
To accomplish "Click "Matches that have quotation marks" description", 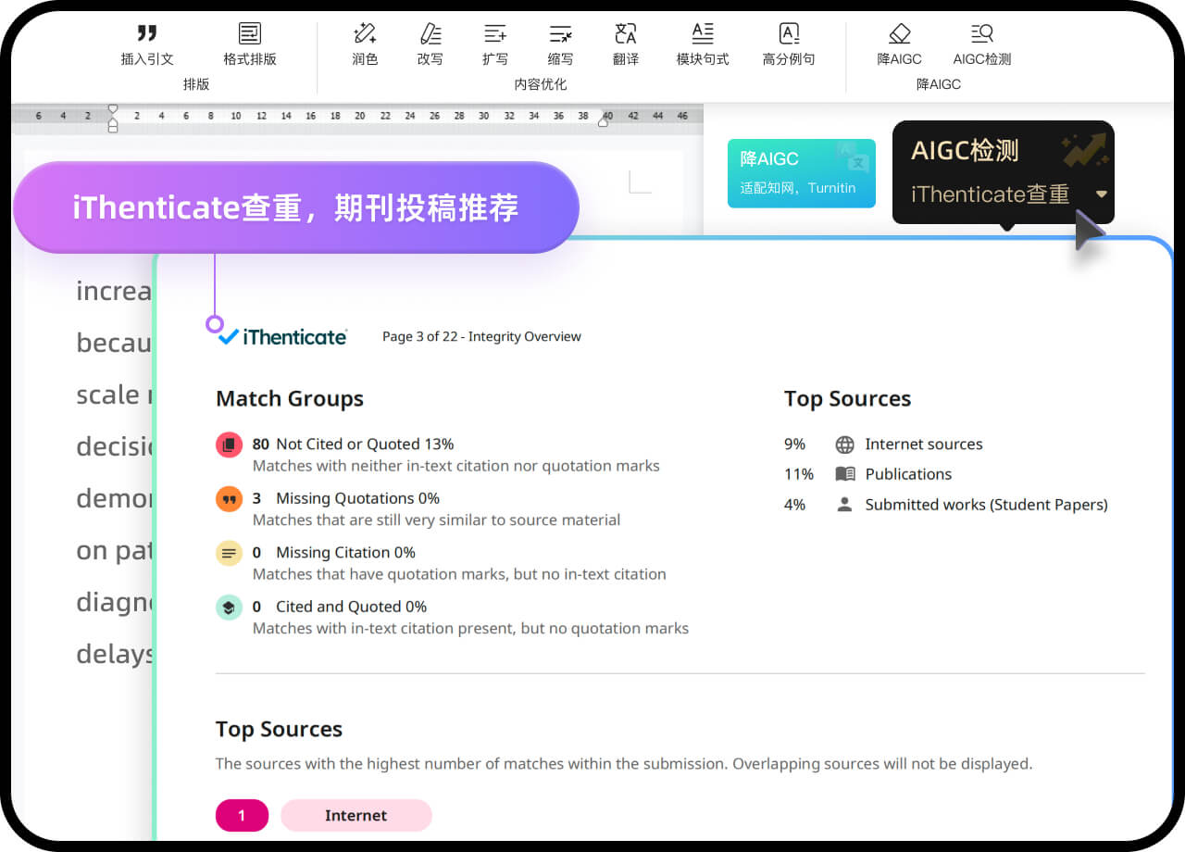I will pyautogui.click(x=459, y=574).
